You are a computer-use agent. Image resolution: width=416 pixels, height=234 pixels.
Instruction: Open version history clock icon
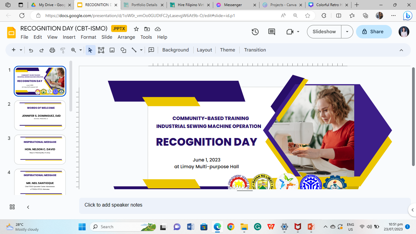255,32
